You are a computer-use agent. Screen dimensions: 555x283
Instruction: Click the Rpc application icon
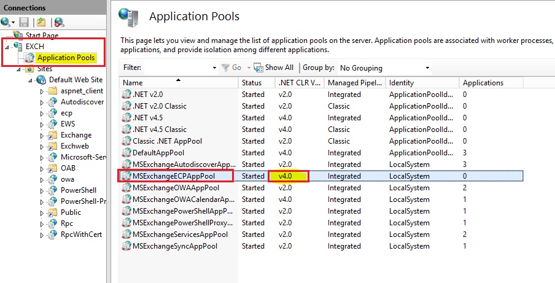[x=52, y=223]
